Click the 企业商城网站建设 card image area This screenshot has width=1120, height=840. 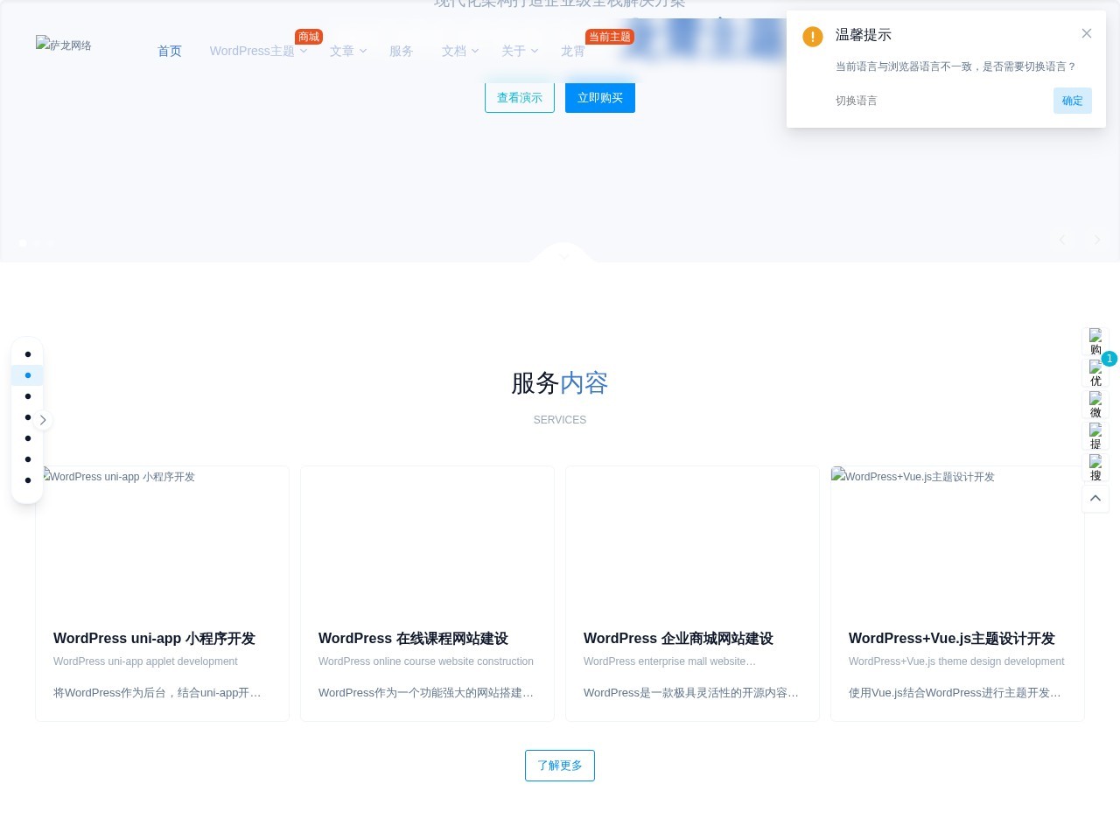coord(692,539)
